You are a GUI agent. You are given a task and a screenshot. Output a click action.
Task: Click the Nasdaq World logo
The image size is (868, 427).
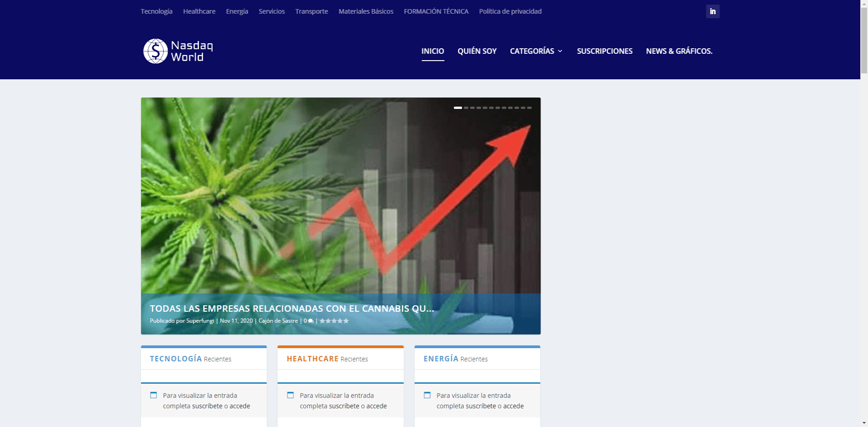click(178, 51)
